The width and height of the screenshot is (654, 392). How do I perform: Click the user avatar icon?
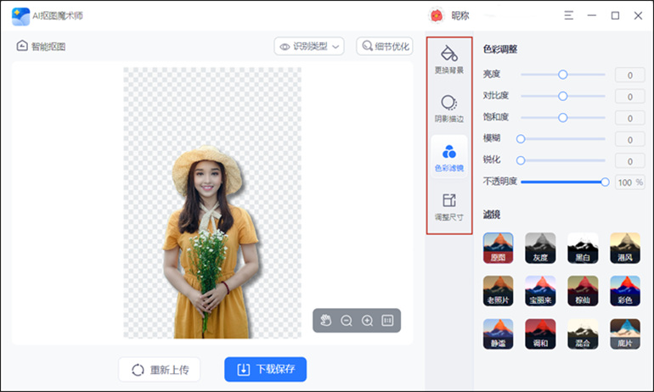pos(437,16)
